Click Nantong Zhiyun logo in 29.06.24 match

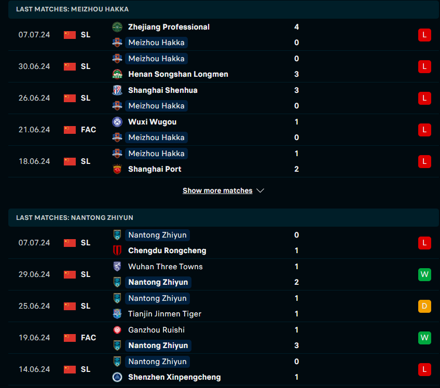click(x=117, y=283)
